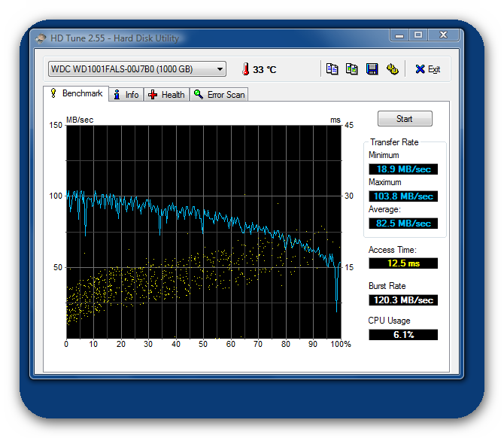Click the copy screenshot to clipboard icon
Viewport: 504px width, 438px height.
351,69
